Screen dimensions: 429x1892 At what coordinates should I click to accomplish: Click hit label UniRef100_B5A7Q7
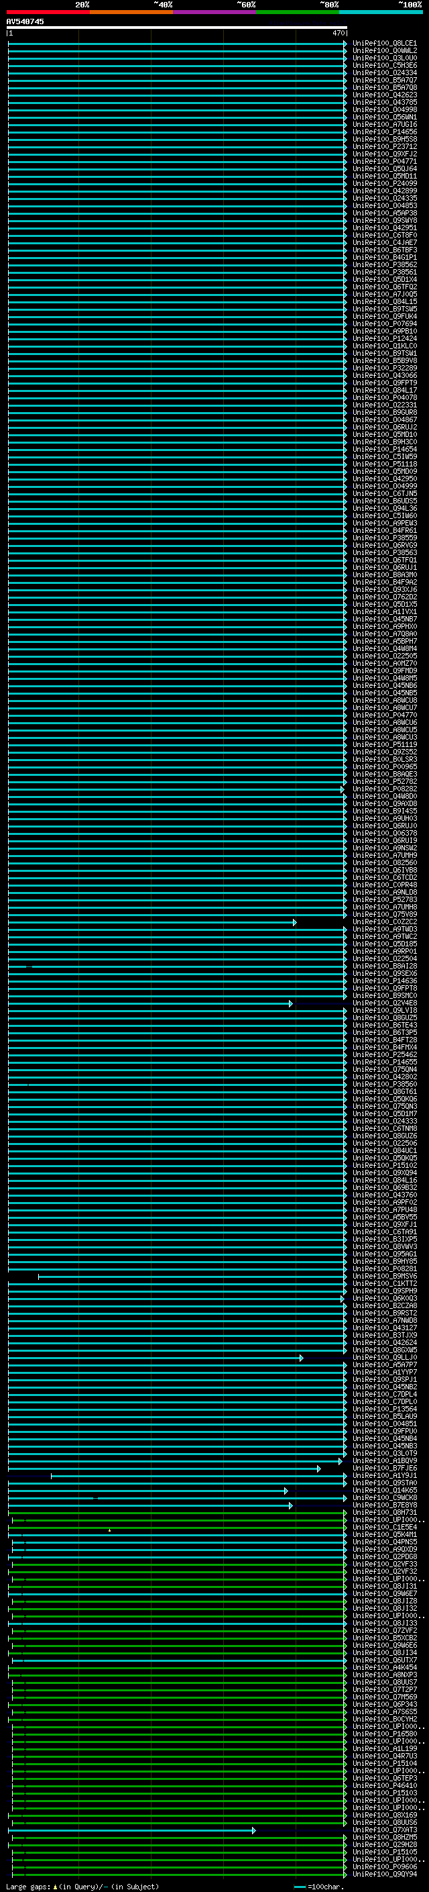tap(384, 80)
